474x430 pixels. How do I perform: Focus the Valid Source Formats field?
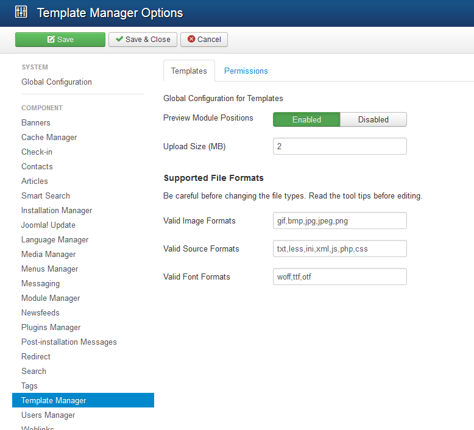(x=339, y=248)
